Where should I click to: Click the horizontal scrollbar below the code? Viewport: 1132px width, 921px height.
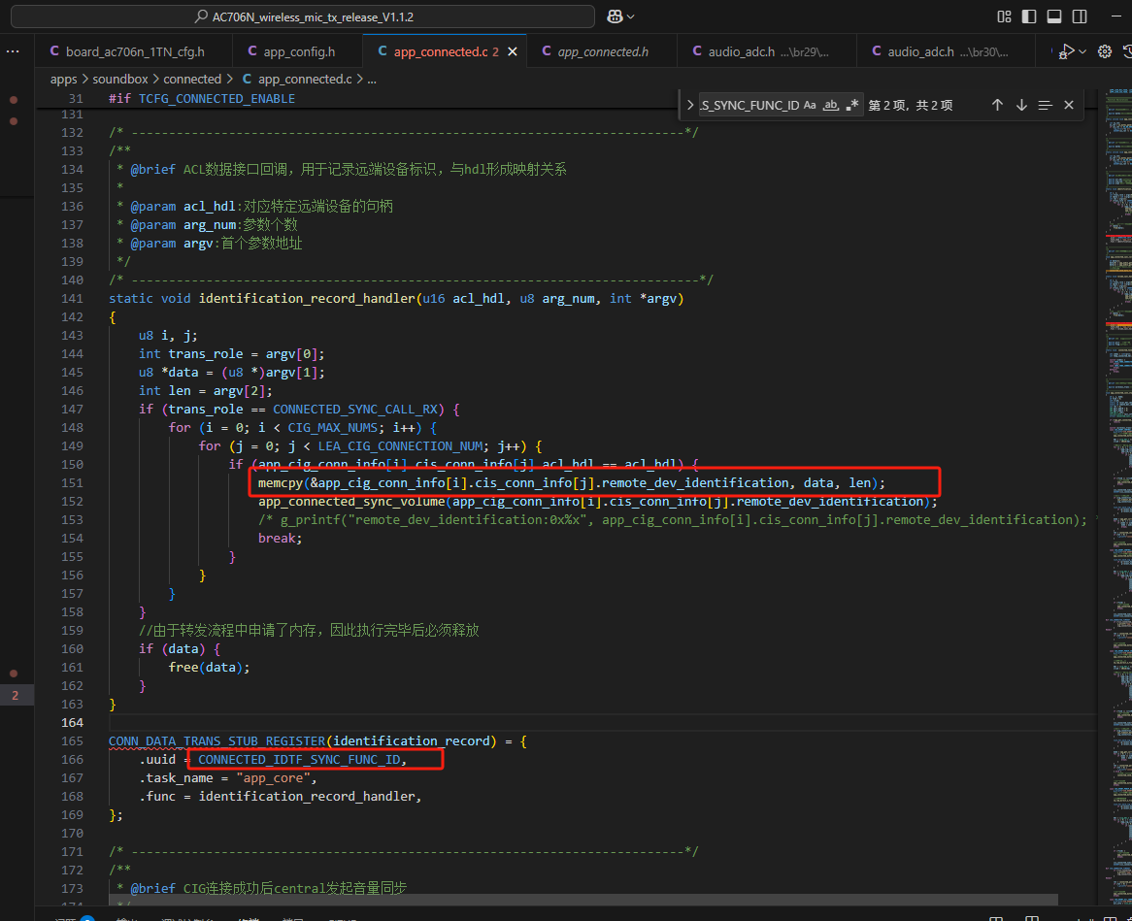click(583, 900)
